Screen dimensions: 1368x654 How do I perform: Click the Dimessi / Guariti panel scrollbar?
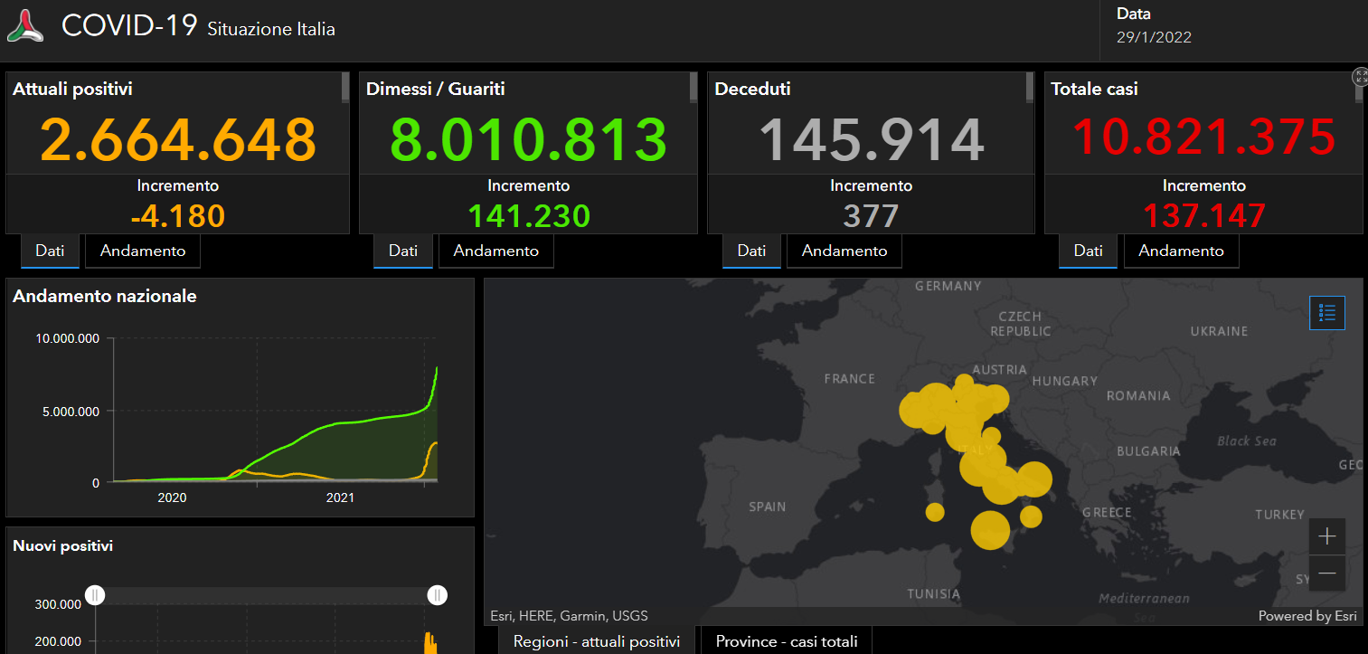[693, 89]
